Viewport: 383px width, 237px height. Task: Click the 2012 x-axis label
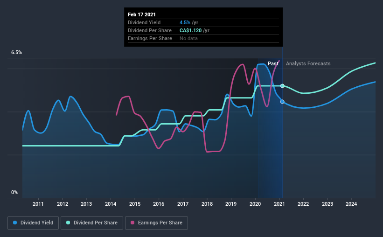[63, 204]
